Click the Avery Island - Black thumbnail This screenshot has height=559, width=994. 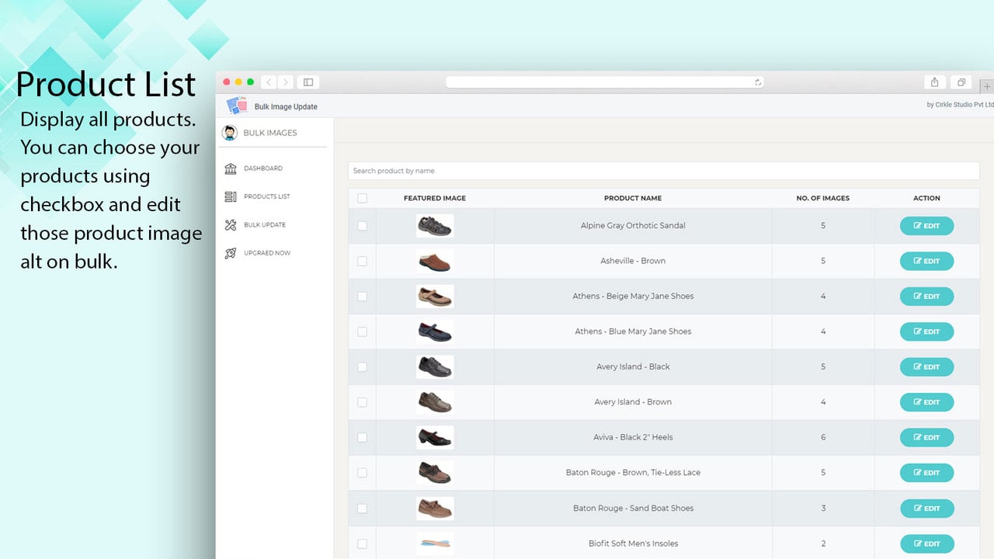[435, 366]
